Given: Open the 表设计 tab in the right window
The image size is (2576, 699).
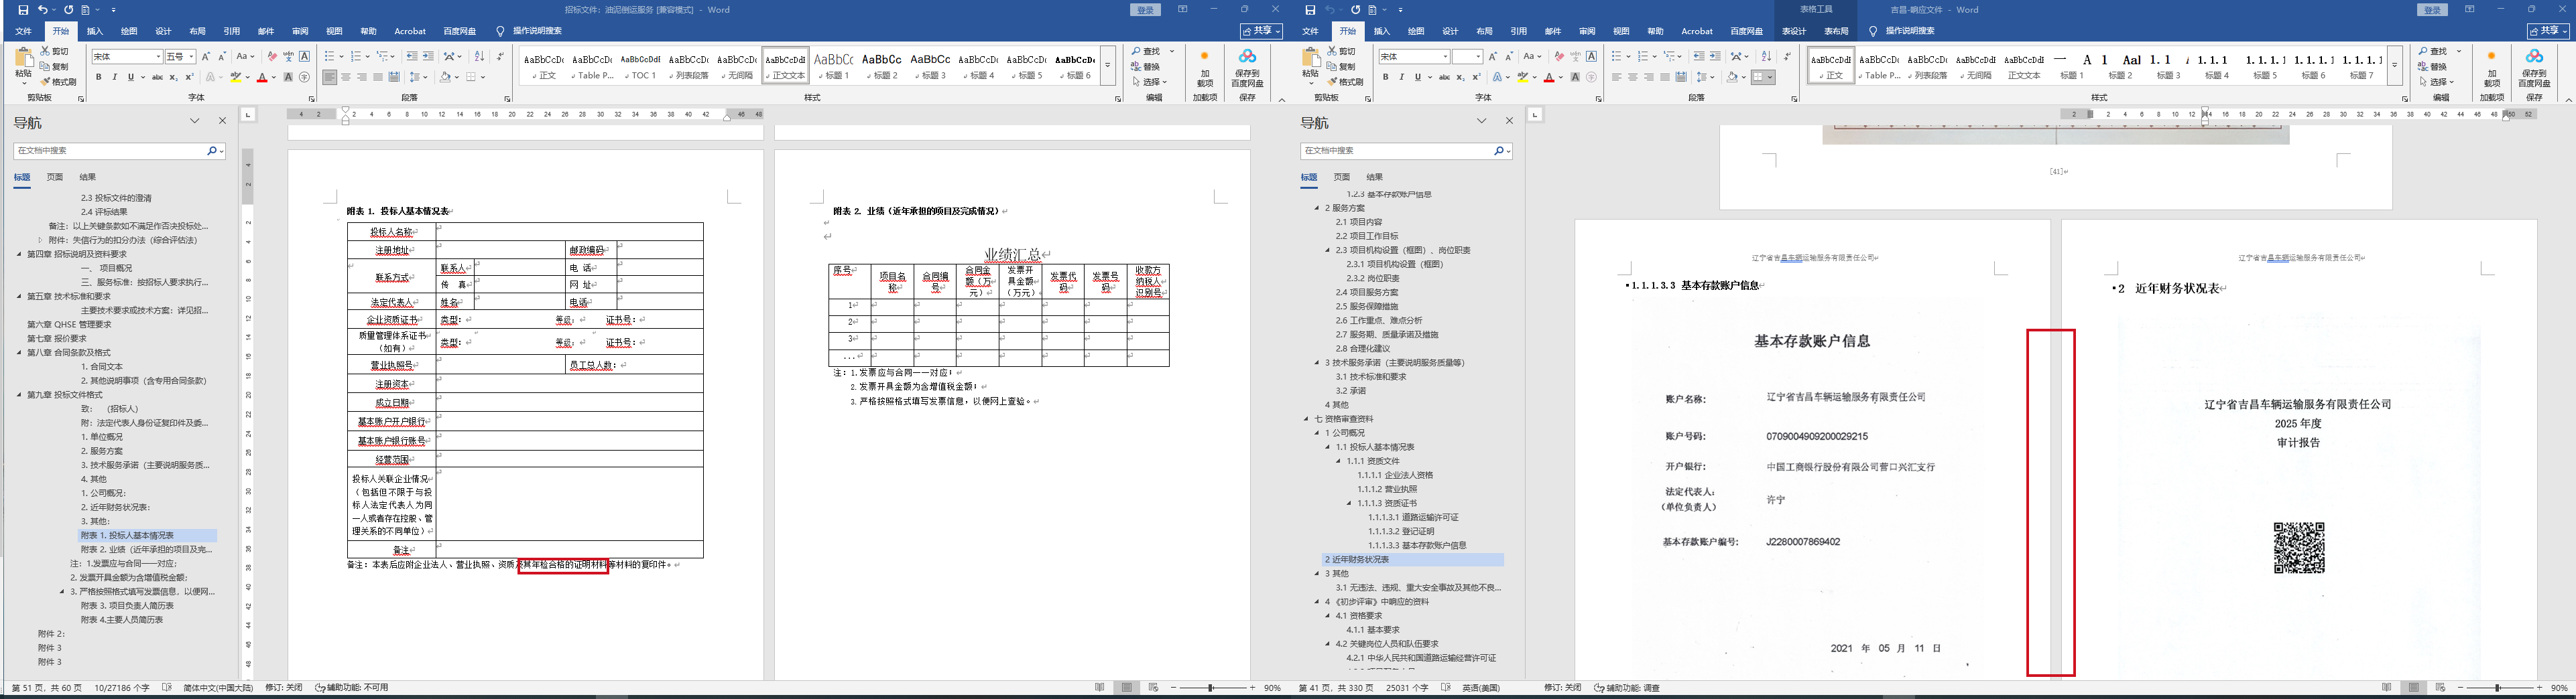Looking at the screenshot, I should click(1794, 32).
